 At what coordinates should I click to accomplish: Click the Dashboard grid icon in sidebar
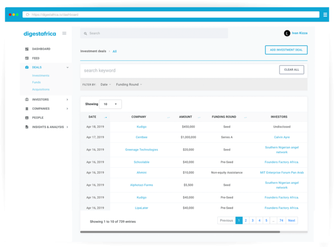(27, 49)
